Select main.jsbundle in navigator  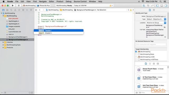point(13,18)
